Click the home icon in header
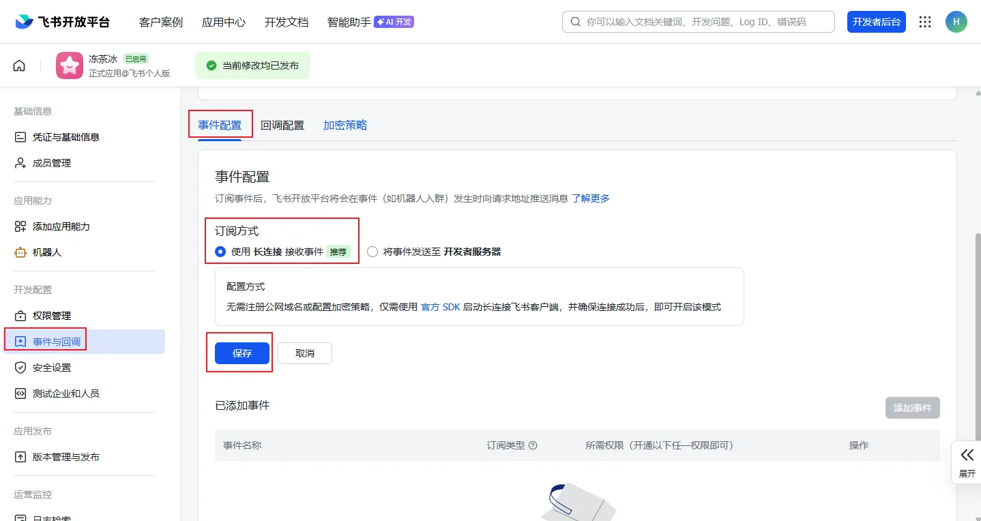The image size is (981, 521). coord(19,65)
